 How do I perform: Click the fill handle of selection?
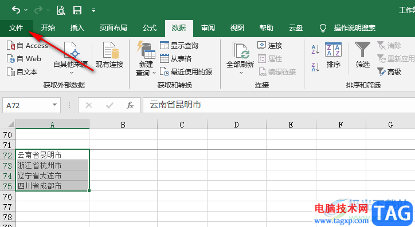tap(89, 190)
